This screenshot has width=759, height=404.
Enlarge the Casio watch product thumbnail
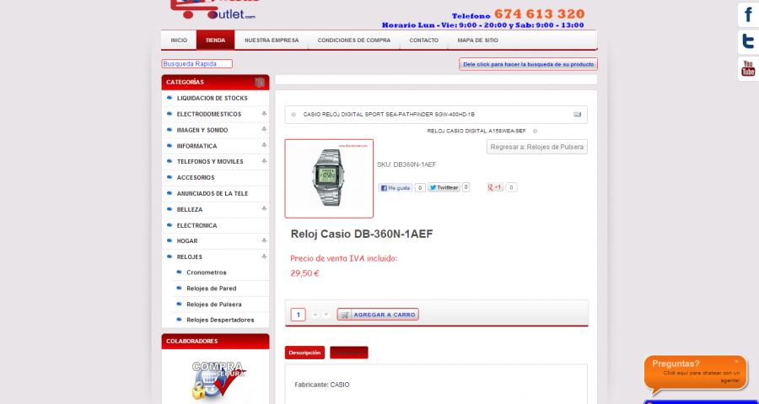pos(329,179)
